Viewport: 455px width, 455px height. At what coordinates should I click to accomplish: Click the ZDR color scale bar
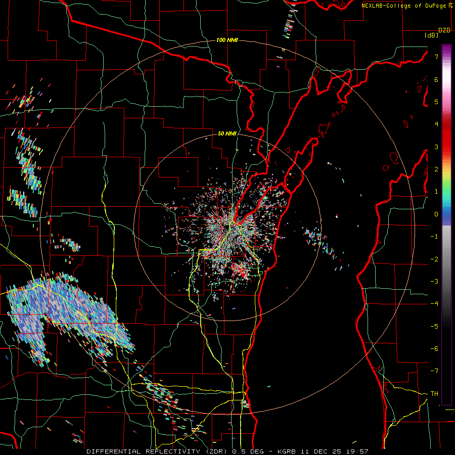[446, 225]
